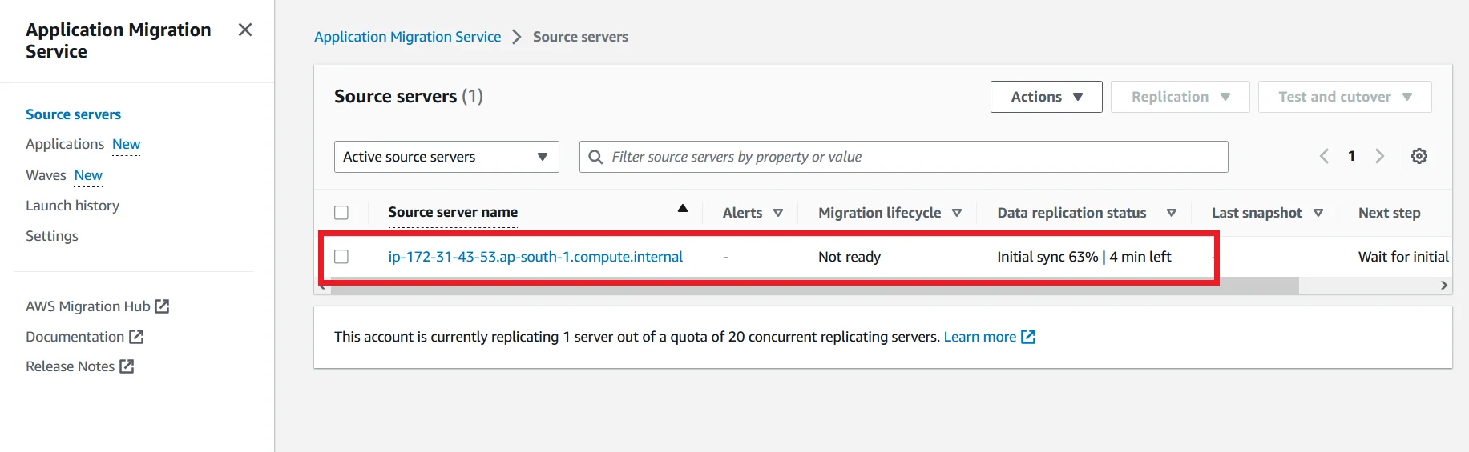Screen dimensions: 1469x452
Task: Click Last snapshot header text
Action: (1257, 213)
